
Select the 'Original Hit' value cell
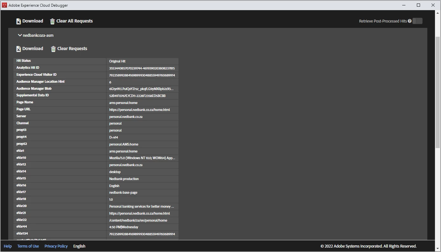(142, 61)
